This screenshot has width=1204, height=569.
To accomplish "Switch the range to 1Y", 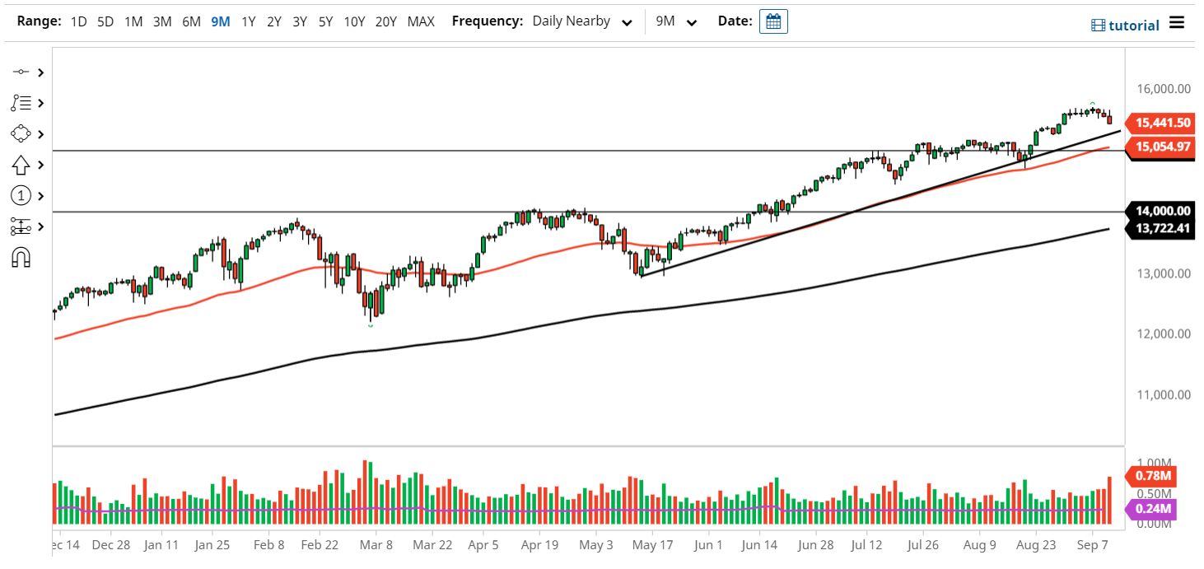I will pyautogui.click(x=249, y=21).
